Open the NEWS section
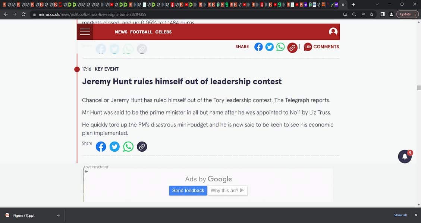 point(121,32)
